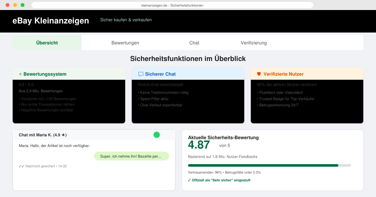Switch to the Übersicht tab

coord(47,43)
